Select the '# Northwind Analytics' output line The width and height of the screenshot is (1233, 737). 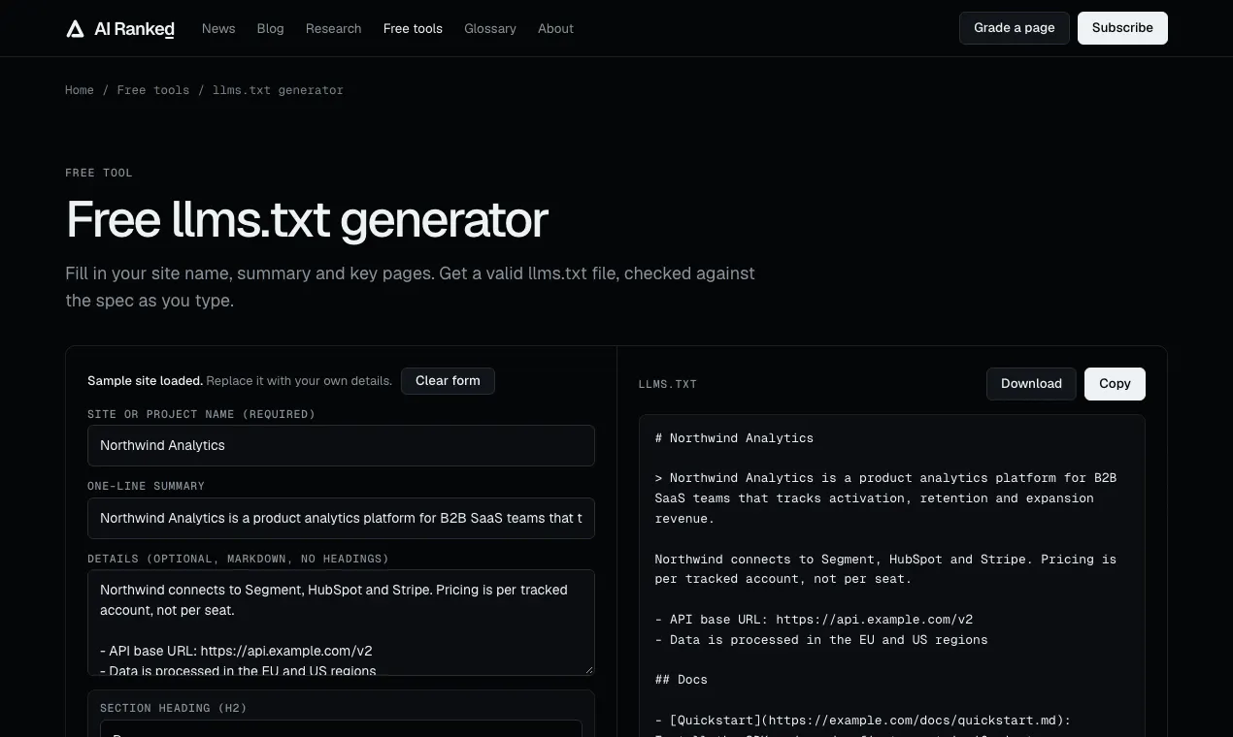pyautogui.click(x=735, y=438)
